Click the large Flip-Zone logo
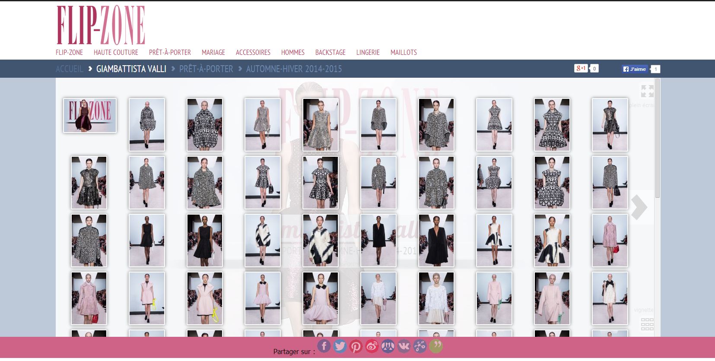The height and width of the screenshot is (361, 715). point(101,25)
